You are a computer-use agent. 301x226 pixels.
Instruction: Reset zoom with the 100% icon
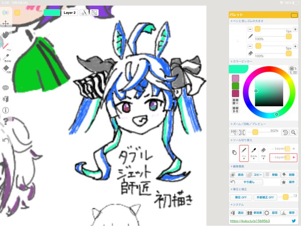tap(234, 132)
